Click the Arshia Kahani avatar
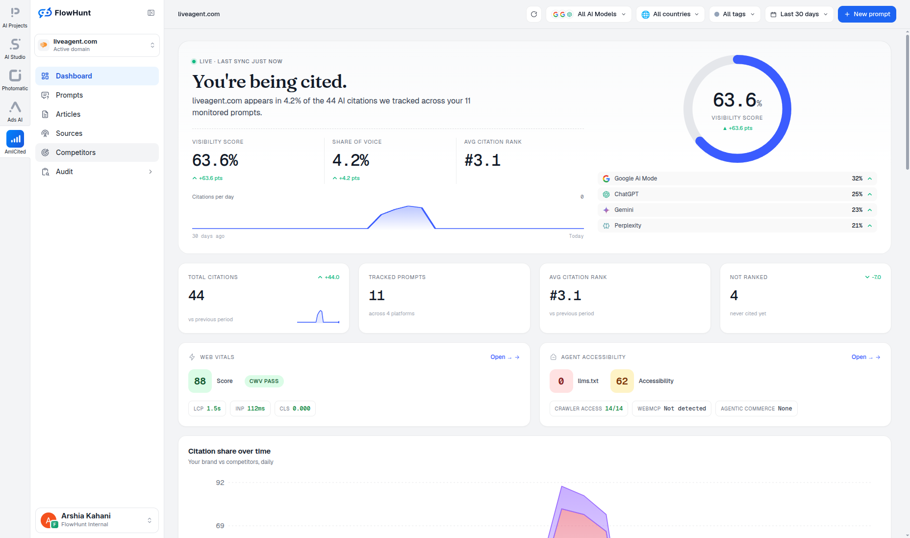Screen dimensions: 910x538 point(49,520)
